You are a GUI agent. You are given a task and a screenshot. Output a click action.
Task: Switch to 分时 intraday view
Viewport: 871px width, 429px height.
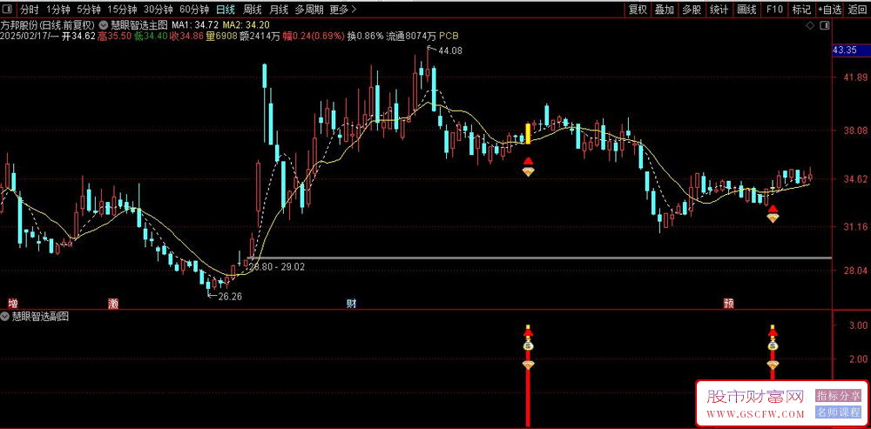pos(30,9)
